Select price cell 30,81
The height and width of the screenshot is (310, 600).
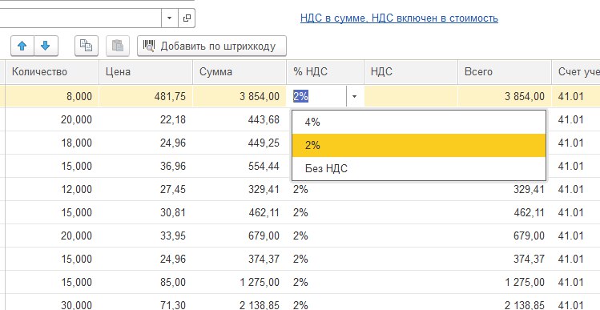(146, 212)
